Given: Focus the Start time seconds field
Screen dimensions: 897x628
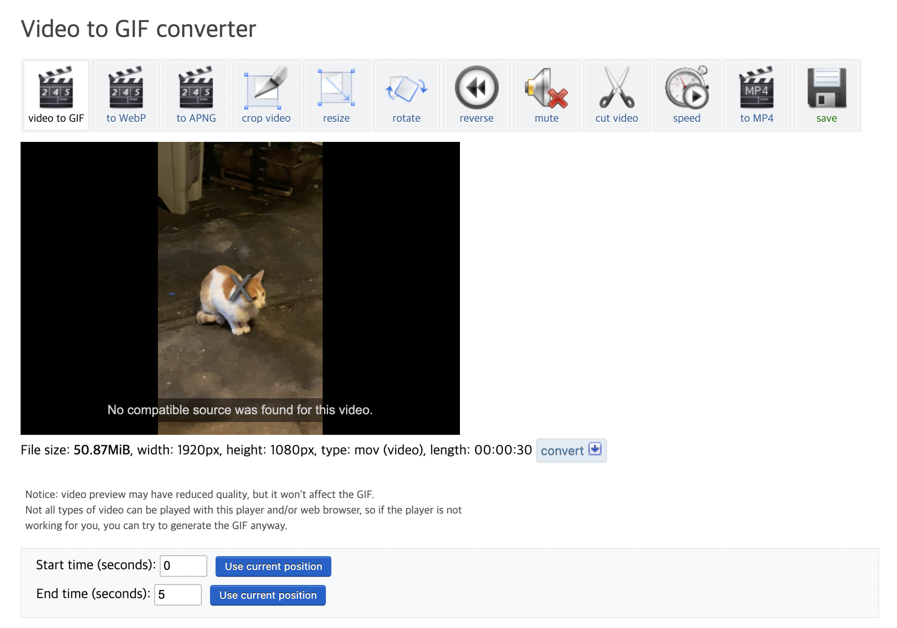Looking at the screenshot, I should pyautogui.click(x=183, y=566).
